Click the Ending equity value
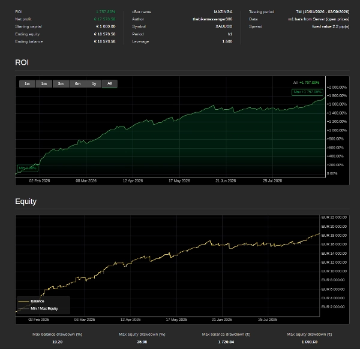The height and width of the screenshot is (349, 360). (104, 34)
